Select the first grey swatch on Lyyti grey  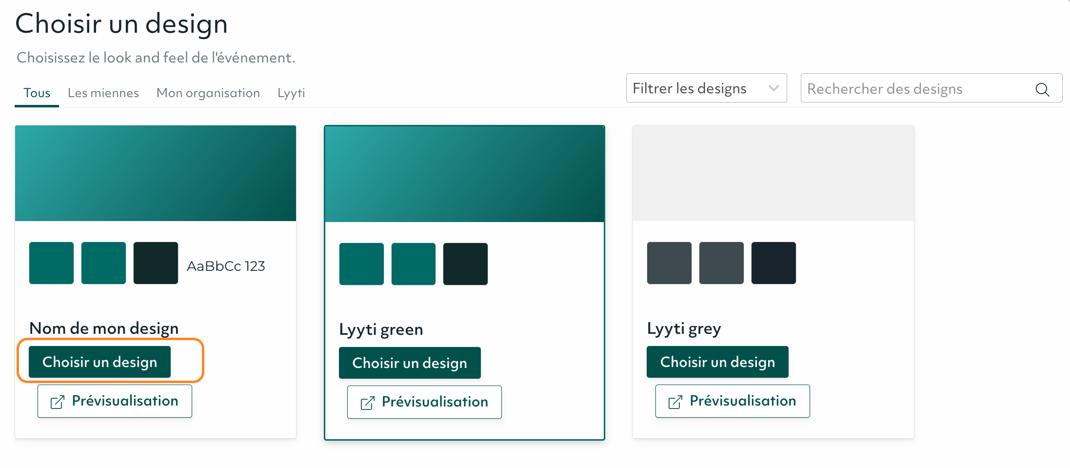point(669,263)
